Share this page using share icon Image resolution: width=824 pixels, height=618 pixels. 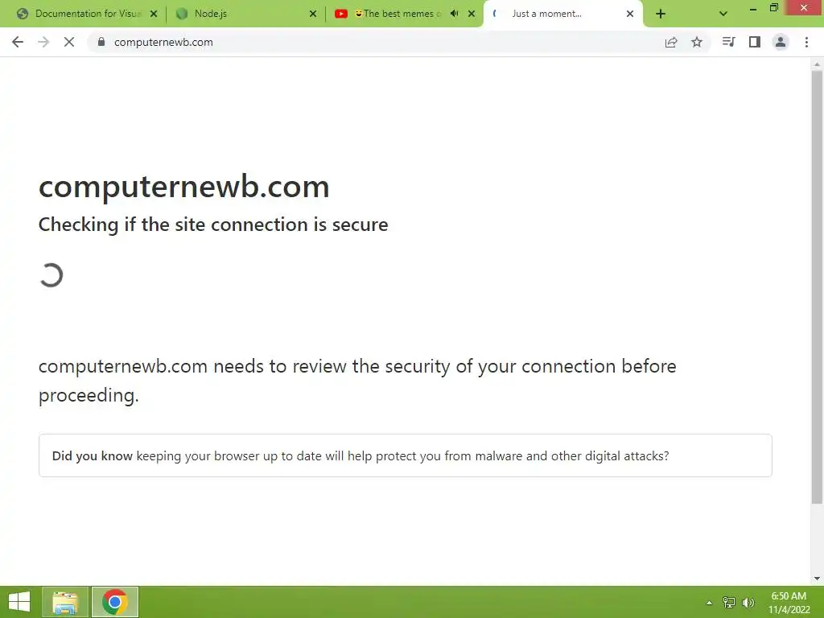(x=671, y=42)
